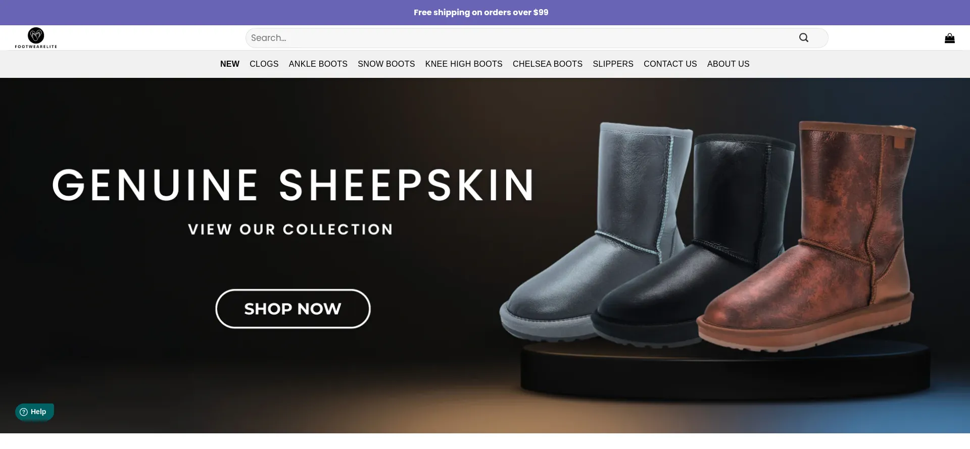
Task: Go to the CONTACT US page
Action: tap(670, 64)
